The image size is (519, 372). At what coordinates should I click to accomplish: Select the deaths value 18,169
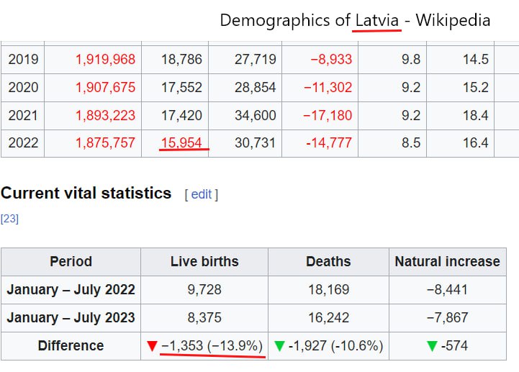pos(328,289)
